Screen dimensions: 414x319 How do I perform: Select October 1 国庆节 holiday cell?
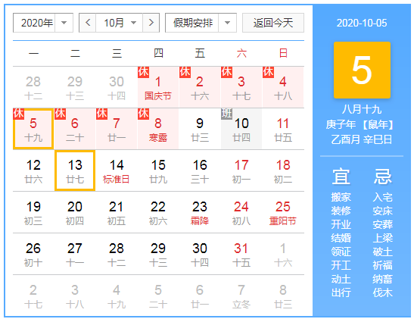[158, 87]
